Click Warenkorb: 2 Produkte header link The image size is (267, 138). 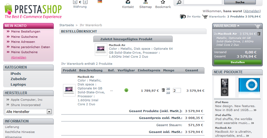pyautogui.click(x=235, y=17)
